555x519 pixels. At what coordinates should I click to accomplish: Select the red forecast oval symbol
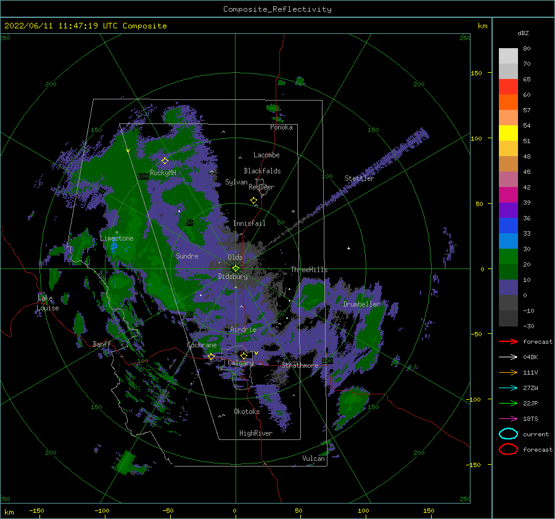tap(508, 449)
